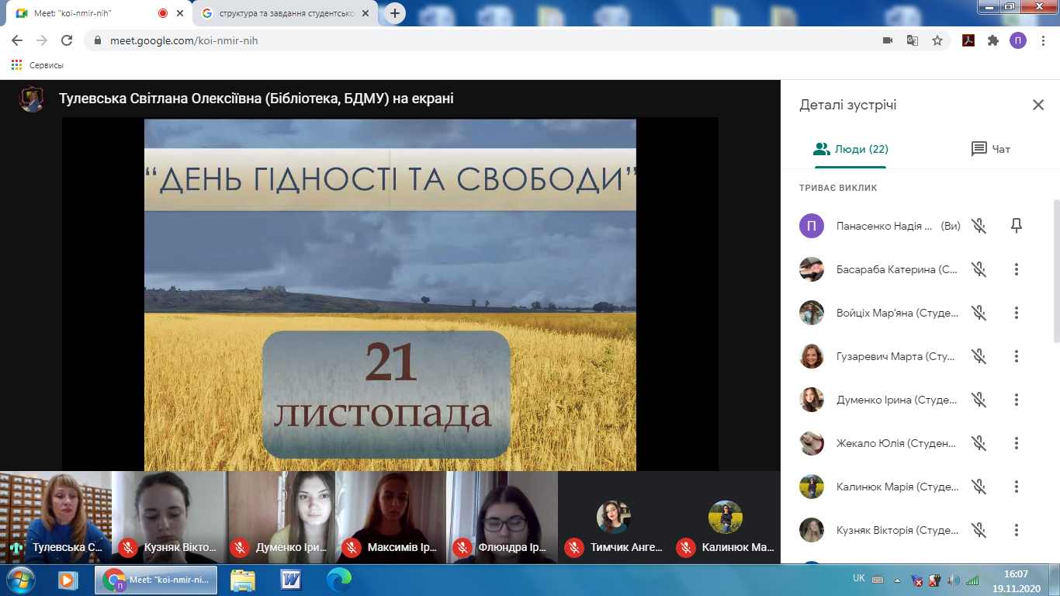
Task: Click mute icon next to Думенко Ірина in list
Action: click(979, 400)
